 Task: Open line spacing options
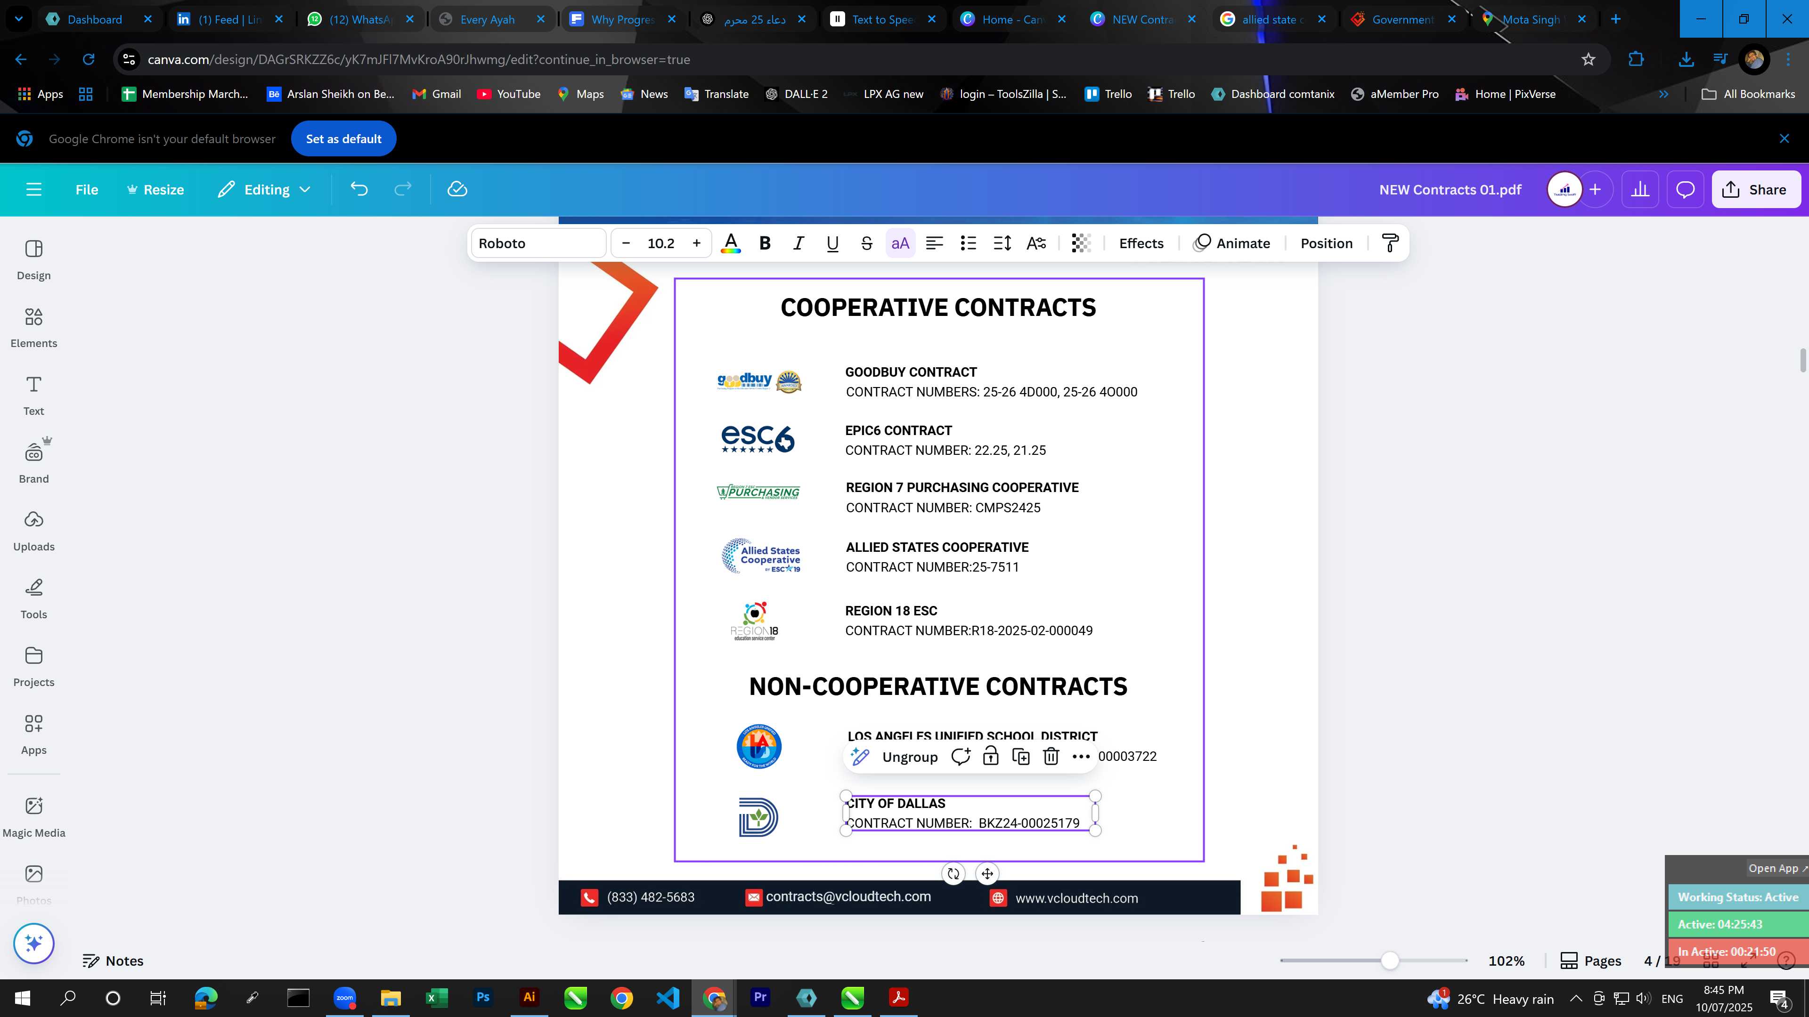point(1002,243)
